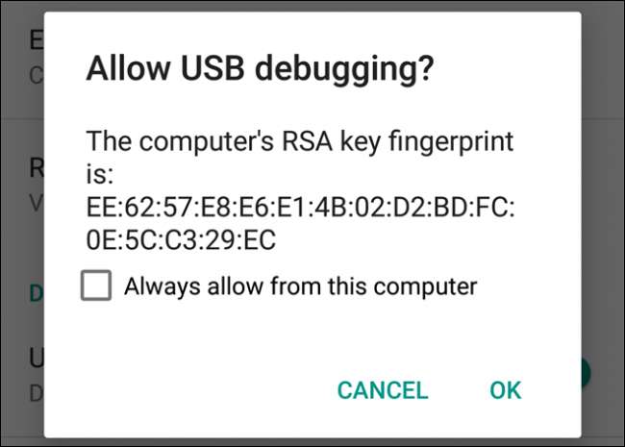
Task: Click "The computer's RSA key fingerprint" text
Action: point(300,142)
